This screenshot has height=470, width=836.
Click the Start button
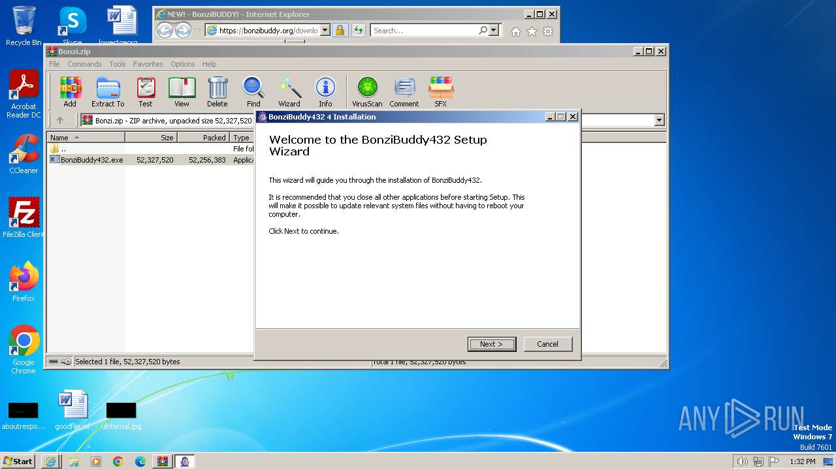point(18,462)
